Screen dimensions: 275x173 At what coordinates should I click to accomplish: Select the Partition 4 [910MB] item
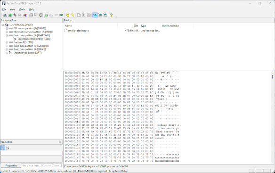[x=24, y=42]
